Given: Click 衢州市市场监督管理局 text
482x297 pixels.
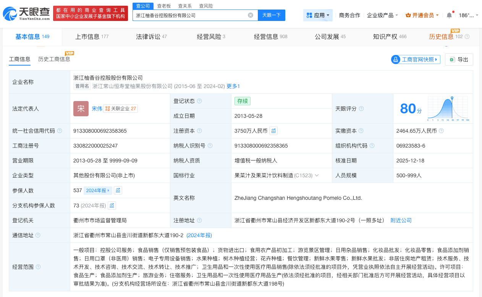Looking at the screenshot, I should tap(100, 220).
